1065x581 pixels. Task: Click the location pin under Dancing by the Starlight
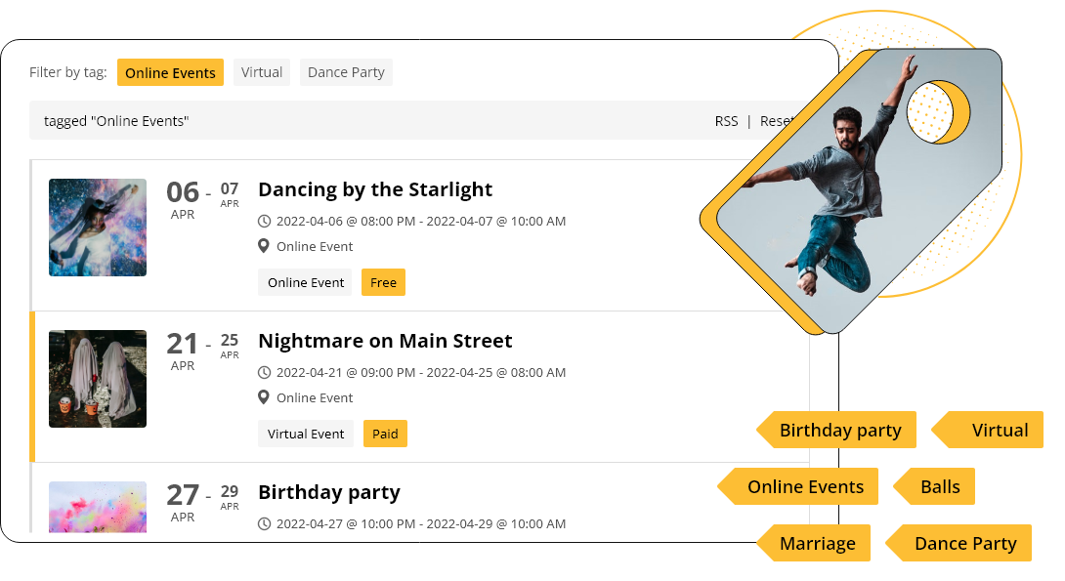[x=263, y=245]
